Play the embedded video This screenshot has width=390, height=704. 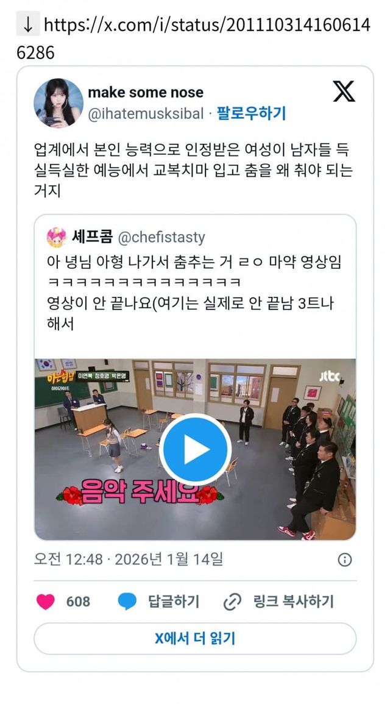click(195, 449)
